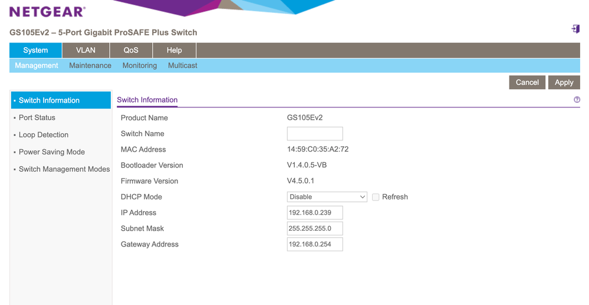589x305 pixels.
Task: Click the Firmware Version label
Action: [x=150, y=181]
